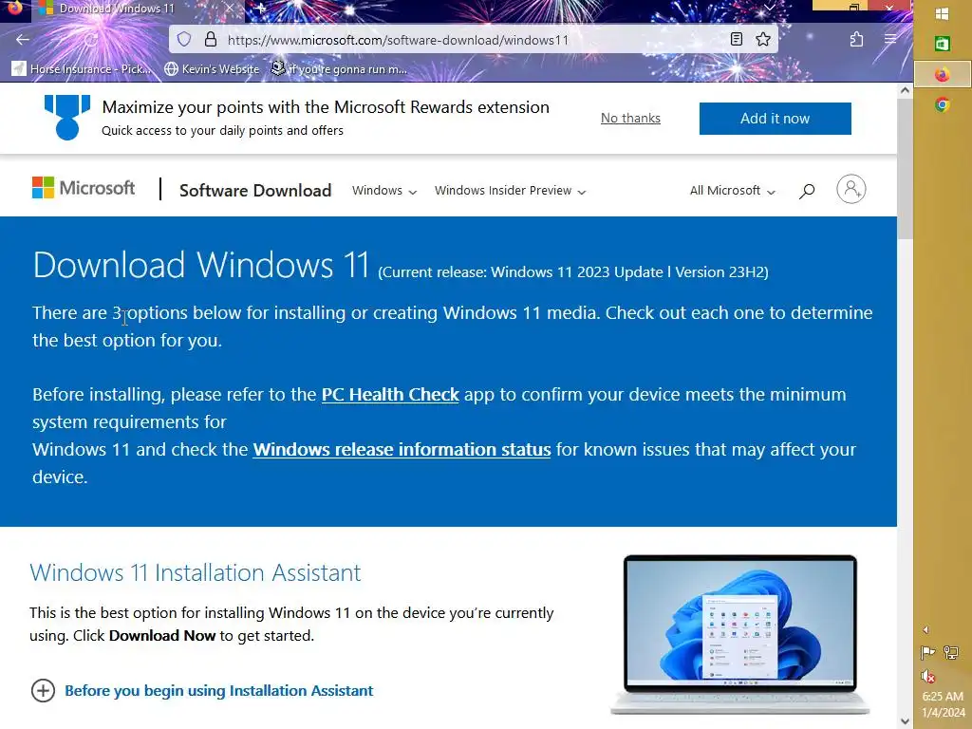
Task: Click the padlock site security icon
Action: click(x=211, y=40)
